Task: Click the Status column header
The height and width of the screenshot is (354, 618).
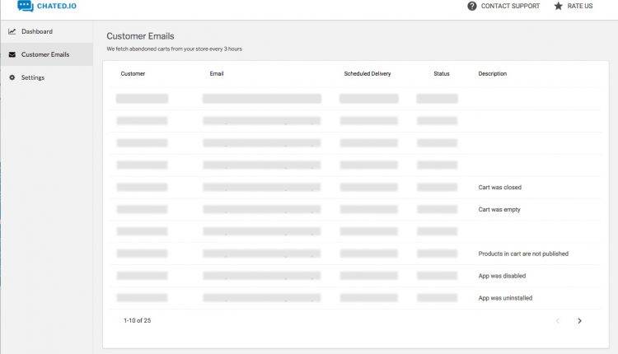Action: tap(442, 74)
